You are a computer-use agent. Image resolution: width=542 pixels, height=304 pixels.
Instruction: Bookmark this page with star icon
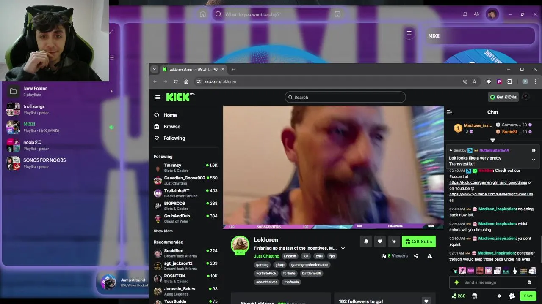[x=474, y=81]
